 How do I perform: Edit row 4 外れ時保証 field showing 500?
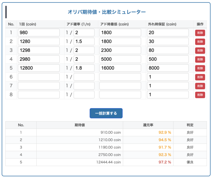coord(168,59)
